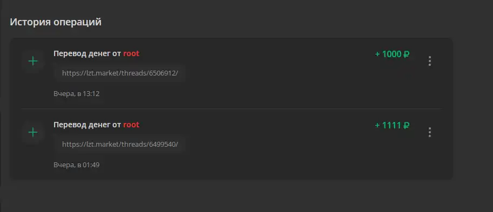The height and width of the screenshot is (212, 493).
Task: Open root's profile from the 01:49 transfer
Action: tap(131, 125)
